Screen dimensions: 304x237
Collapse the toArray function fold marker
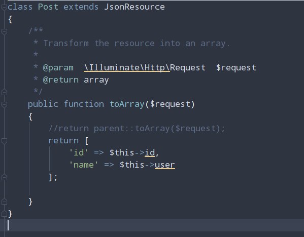pos(4,104)
